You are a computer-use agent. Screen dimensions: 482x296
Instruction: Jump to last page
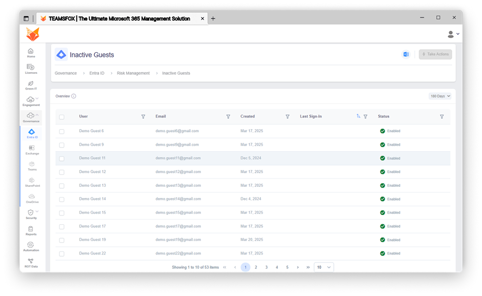pyautogui.click(x=308, y=267)
